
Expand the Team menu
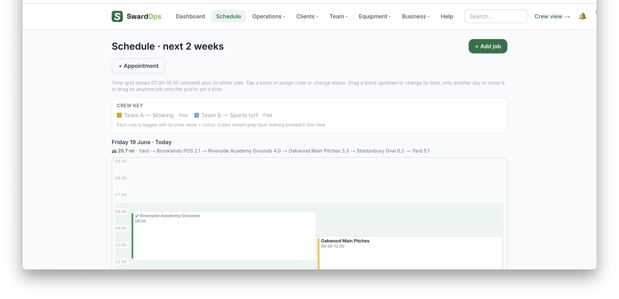coord(338,16)
